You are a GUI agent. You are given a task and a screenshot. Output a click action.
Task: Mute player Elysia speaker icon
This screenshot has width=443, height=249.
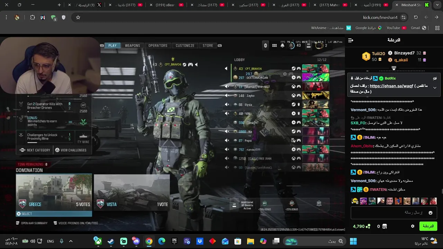pyautogui.click(x=227, y=104)
